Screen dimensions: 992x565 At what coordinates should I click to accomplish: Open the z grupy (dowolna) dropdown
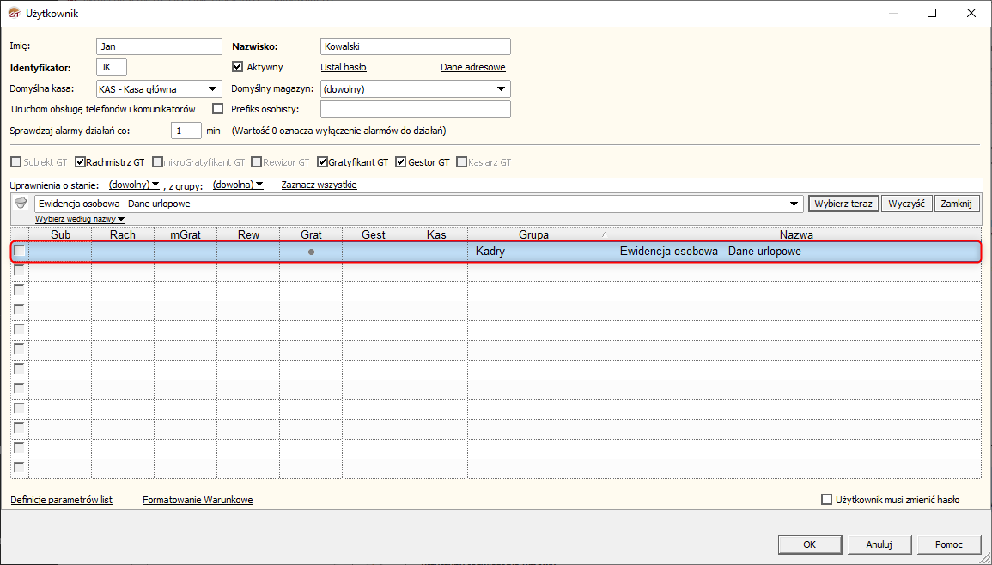click(238, 184)
